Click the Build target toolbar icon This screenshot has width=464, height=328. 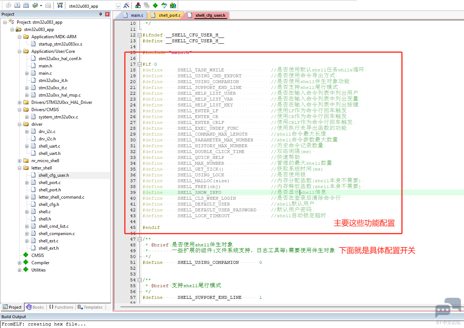(17, 5)
